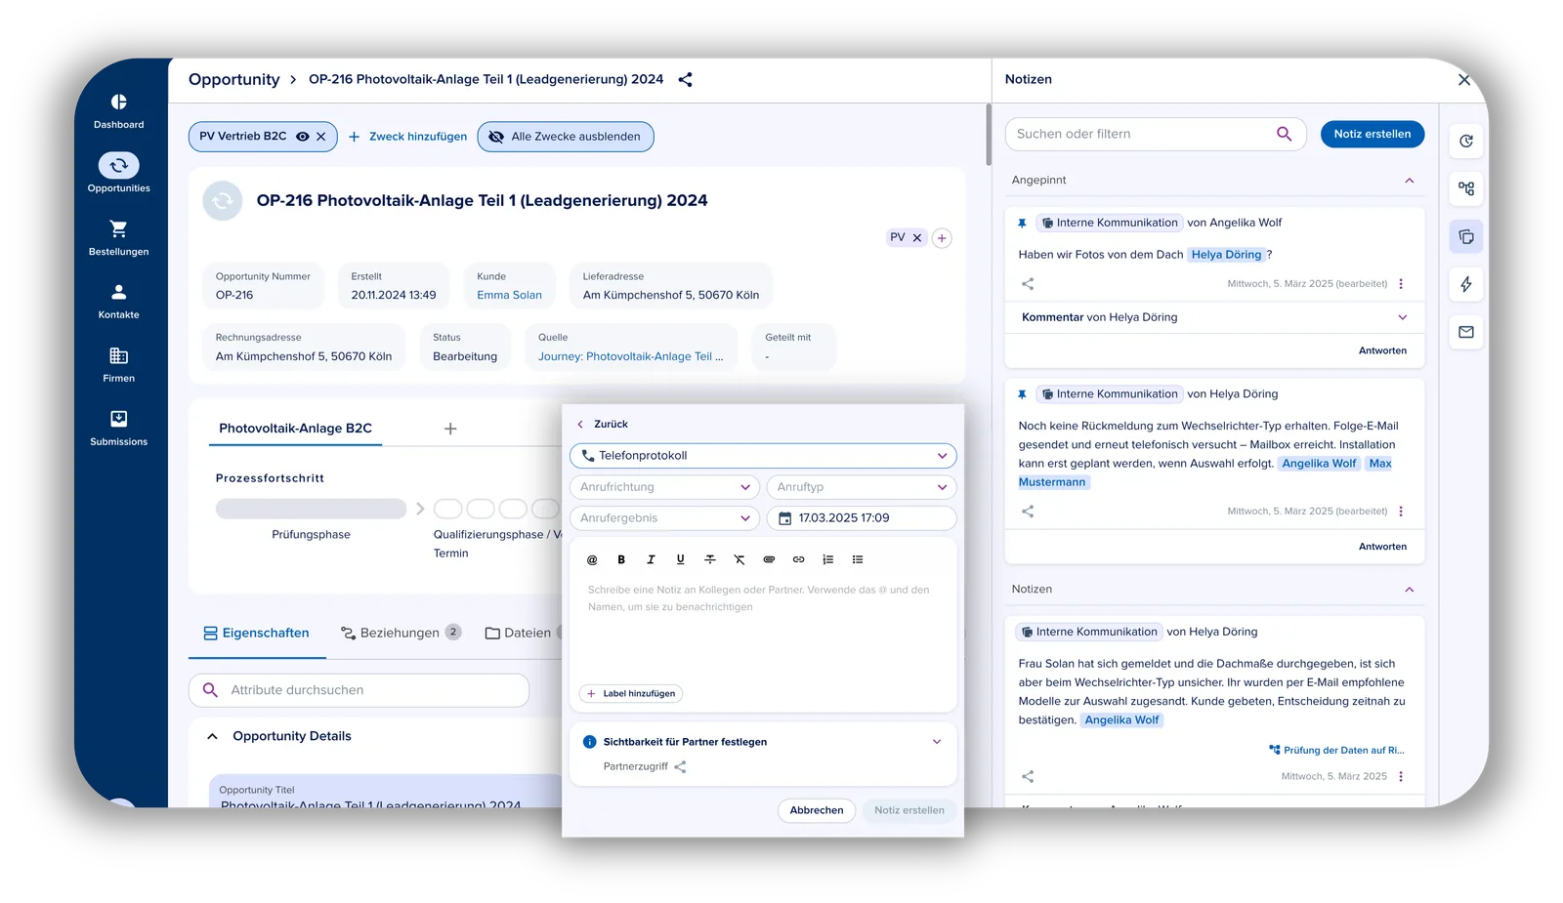Open the Anruftyp dropdown
This screenshot has width=1563, height=903.
(862, 487)
